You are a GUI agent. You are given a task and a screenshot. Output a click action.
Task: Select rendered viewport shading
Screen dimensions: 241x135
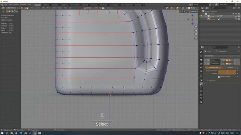pyautogui.click(x=194, y=8)
